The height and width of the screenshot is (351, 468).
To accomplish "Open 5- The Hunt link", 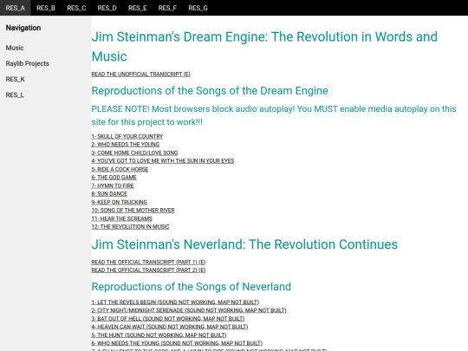I will pos(159,335).
